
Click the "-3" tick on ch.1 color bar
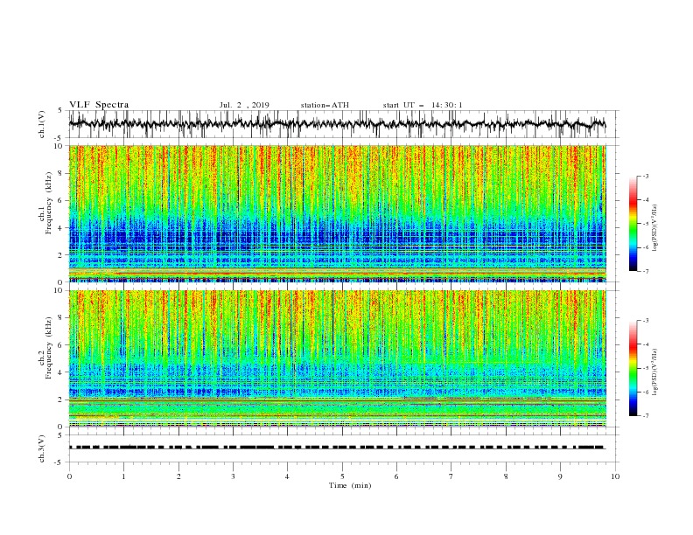[645, 176]
